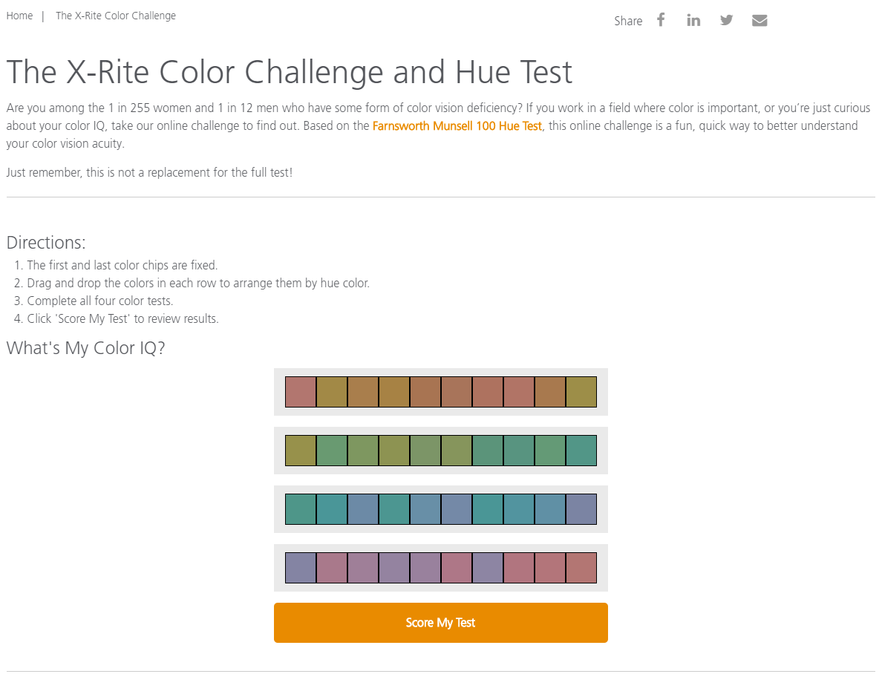Screen dimensions: 882x697
Task: Select the last purple-blue chip in row three
Action: tap(581, 509)
